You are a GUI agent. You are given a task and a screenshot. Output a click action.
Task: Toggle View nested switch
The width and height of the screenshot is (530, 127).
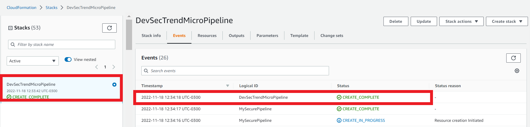[x=68, y=59]
